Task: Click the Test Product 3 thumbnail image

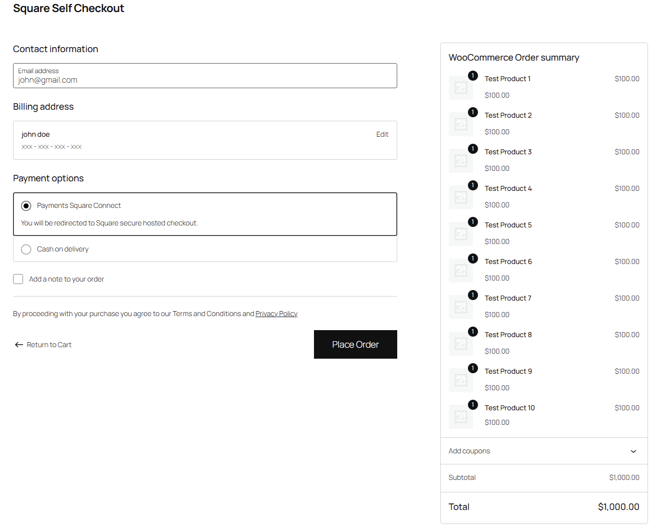Action: 460,161
